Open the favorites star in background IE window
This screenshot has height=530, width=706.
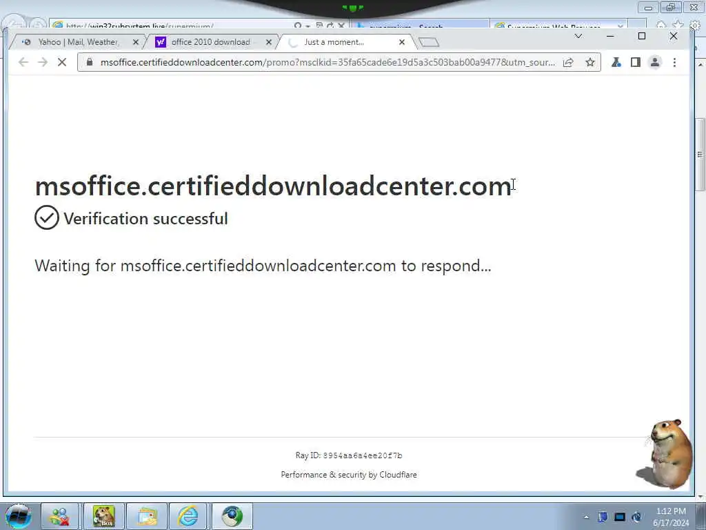[x=677, y=26]
